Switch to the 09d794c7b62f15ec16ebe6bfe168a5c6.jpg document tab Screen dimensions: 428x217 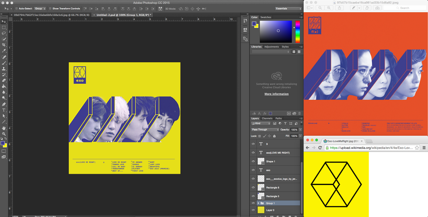coord(52,15)
